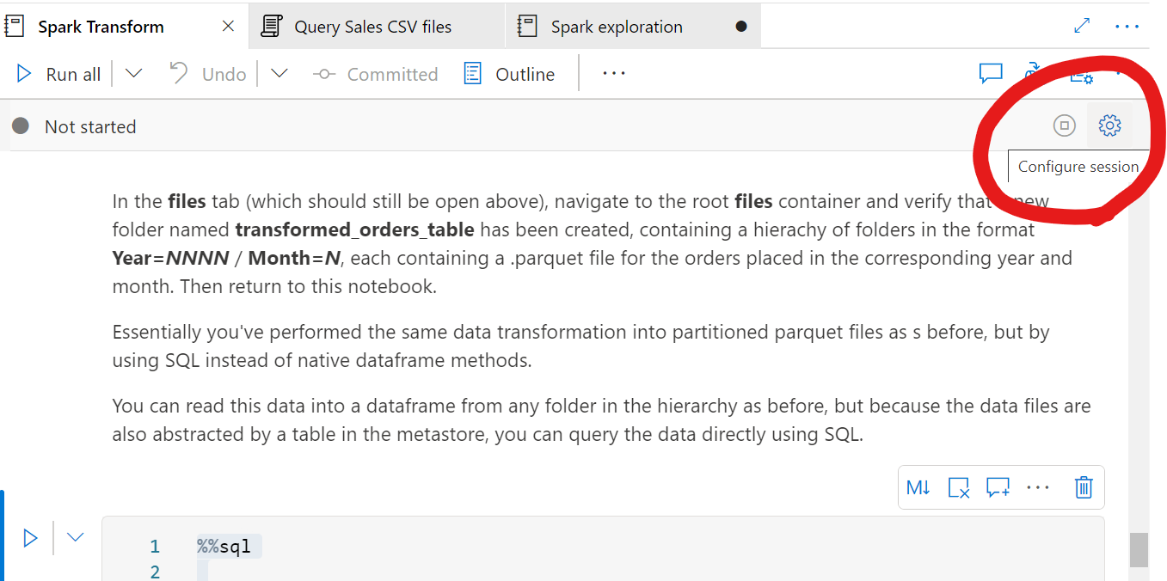1167x581 pixels.
Task: Open the Outline panel
Action: [x=511, y=74]
